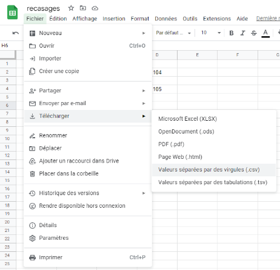Expand Historique des versions submenu
280x270 pixels.
88,193
